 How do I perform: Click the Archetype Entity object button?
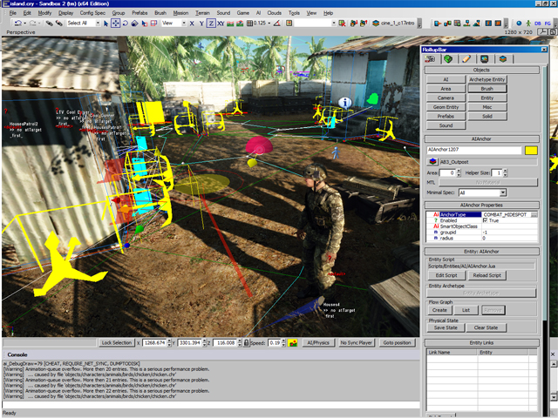[x=487, y=79]
